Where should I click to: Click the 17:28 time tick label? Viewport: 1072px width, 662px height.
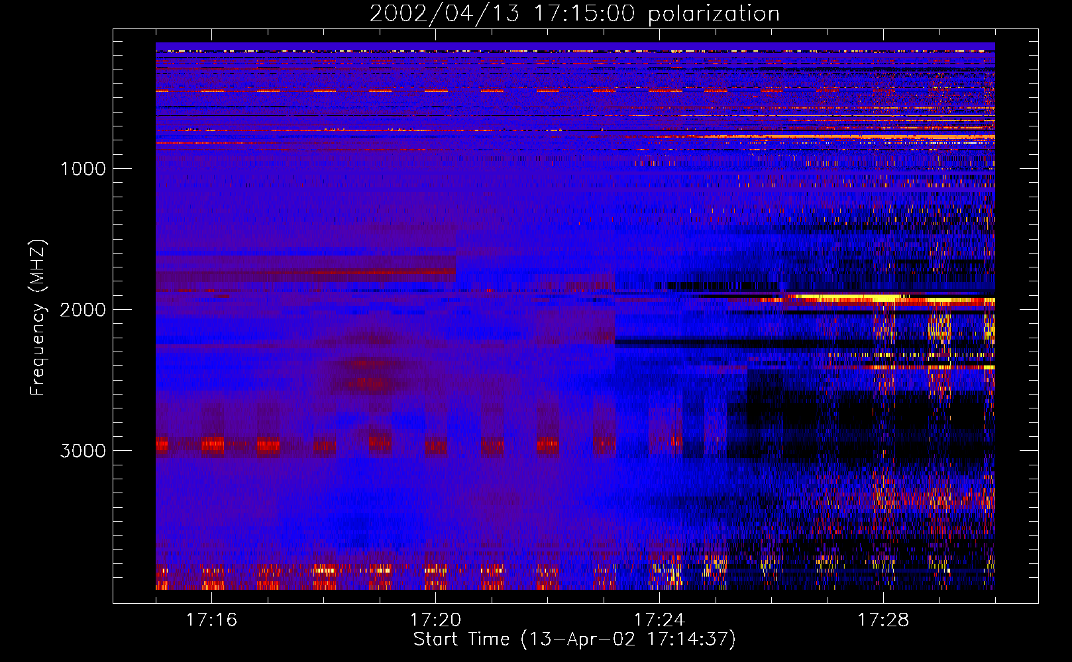(x=883, y=620)
